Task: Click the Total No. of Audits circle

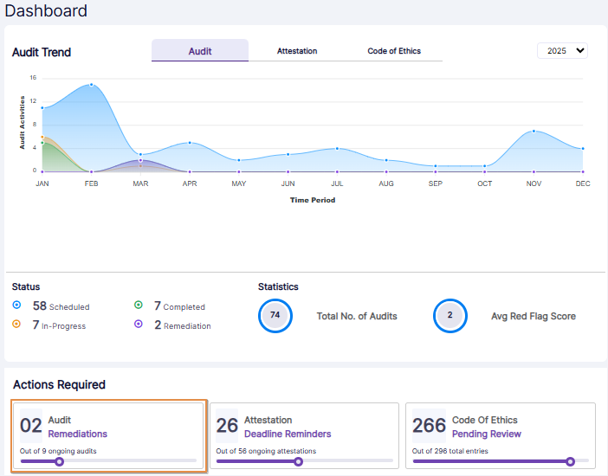Action: tap(275, 316)
